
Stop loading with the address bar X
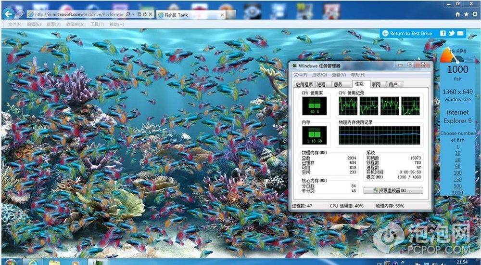click(x=150, y=14)
